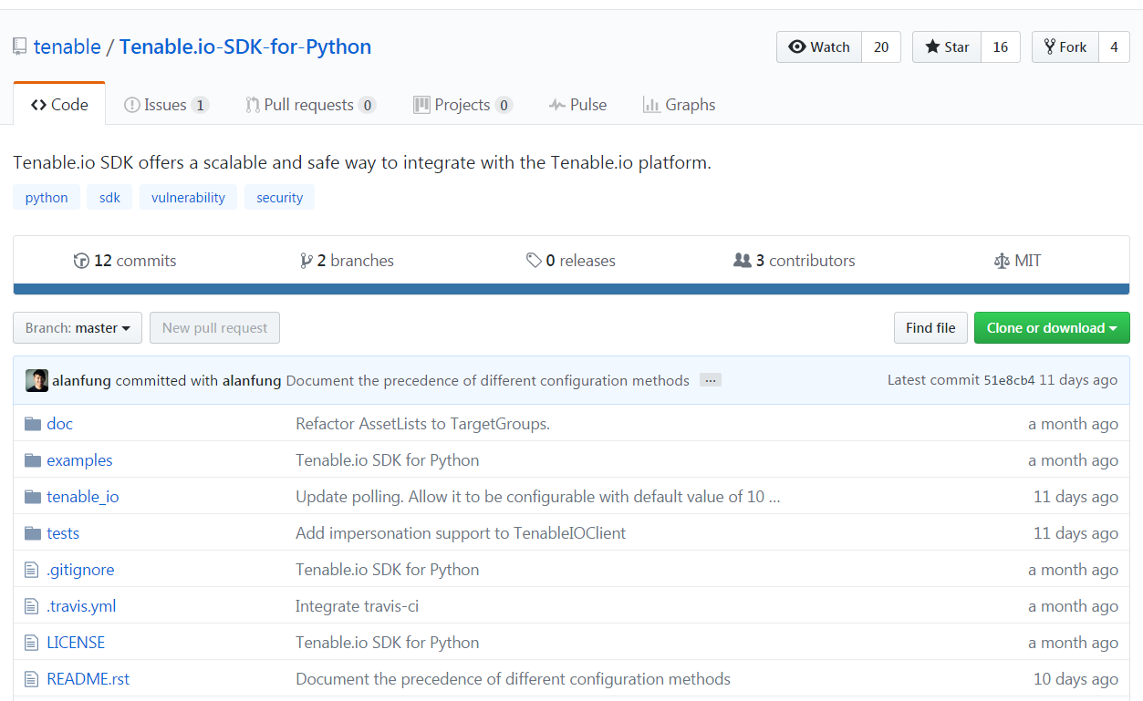View the 3 contributors page
The height and width of the screenshot is (701, 1143).
click(x=795, y=261)
